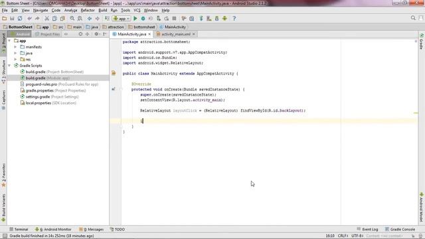Screen dimensions: 425x239
Task: Select local.properties file
Action: coord(48,103)
